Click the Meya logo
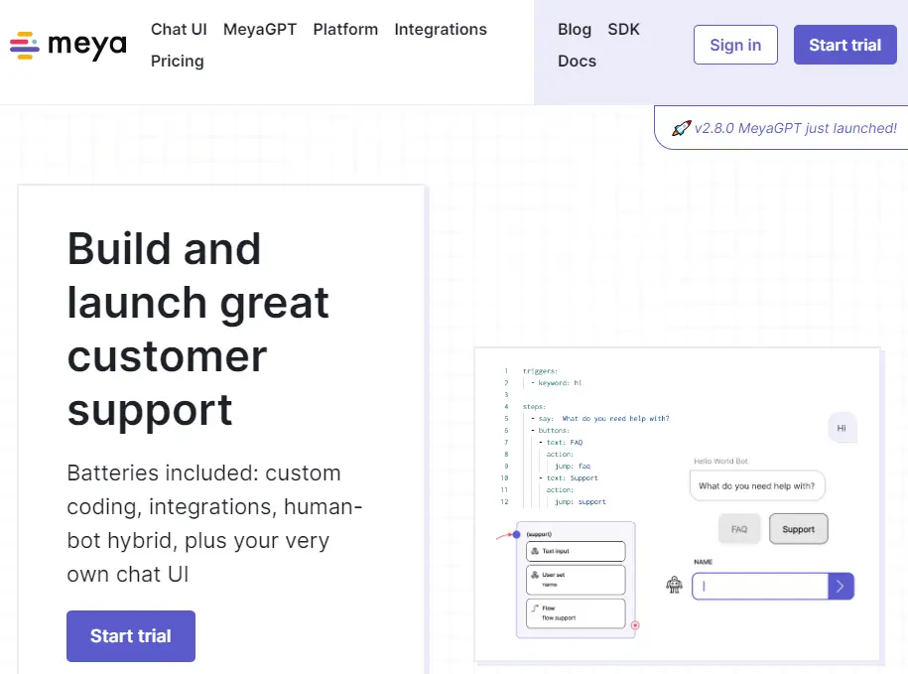 pyautogui.click(x=66, y=45)
